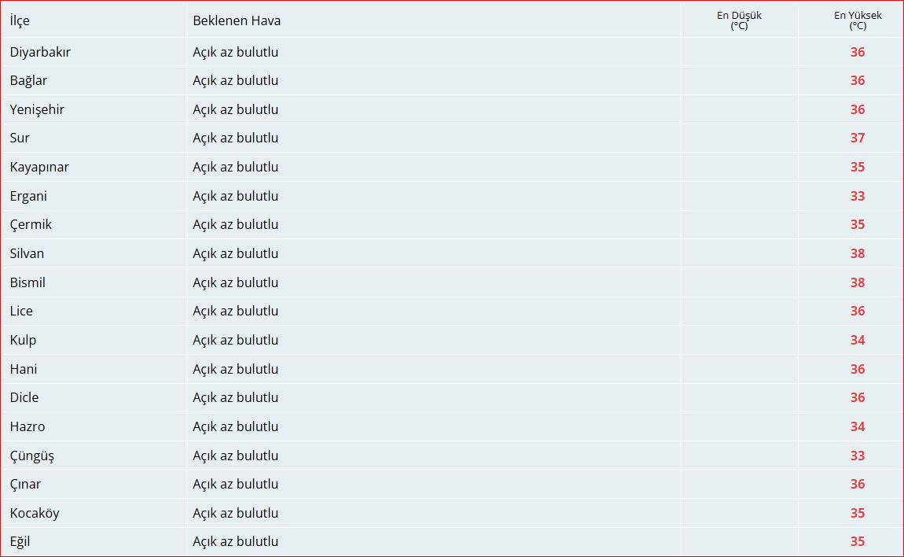Click the Ergani district name
The height and width of the screenshot is (557, 904).
pyautogui.click(x=28, y=196)
